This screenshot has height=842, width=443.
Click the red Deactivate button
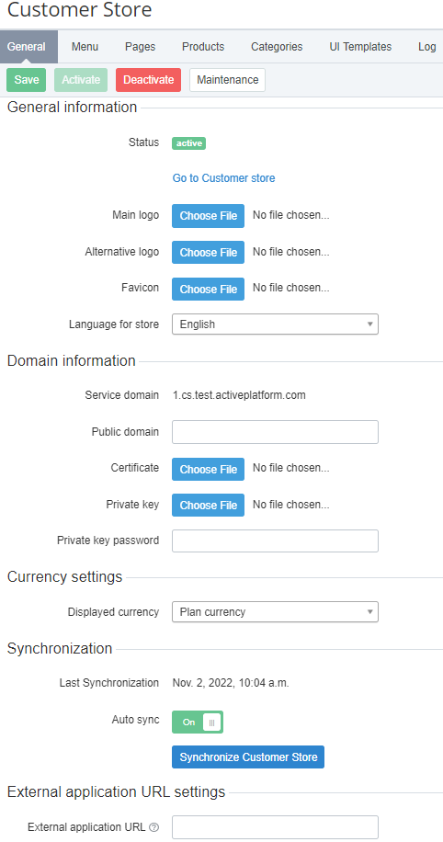pyautogui.click(x=148, y=80)
